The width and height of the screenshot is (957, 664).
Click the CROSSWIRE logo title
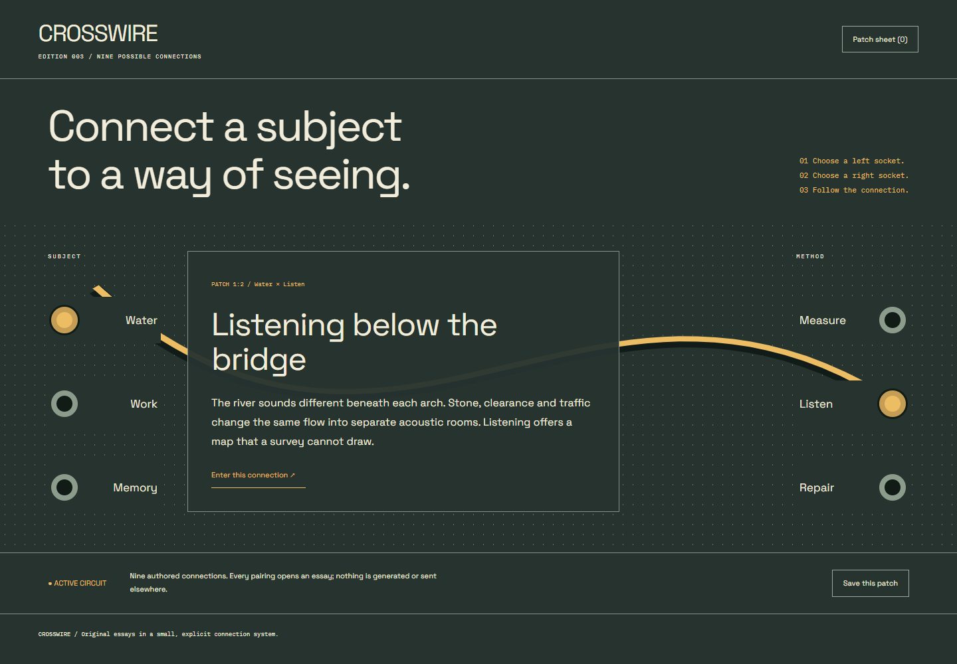click(x=98, y=33)
